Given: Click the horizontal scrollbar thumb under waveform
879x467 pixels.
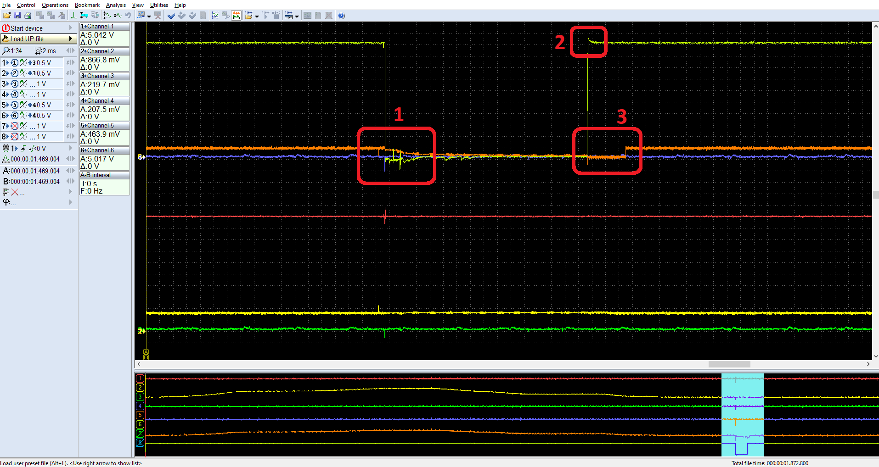Looking at the screenshot, I should (729, 364).
